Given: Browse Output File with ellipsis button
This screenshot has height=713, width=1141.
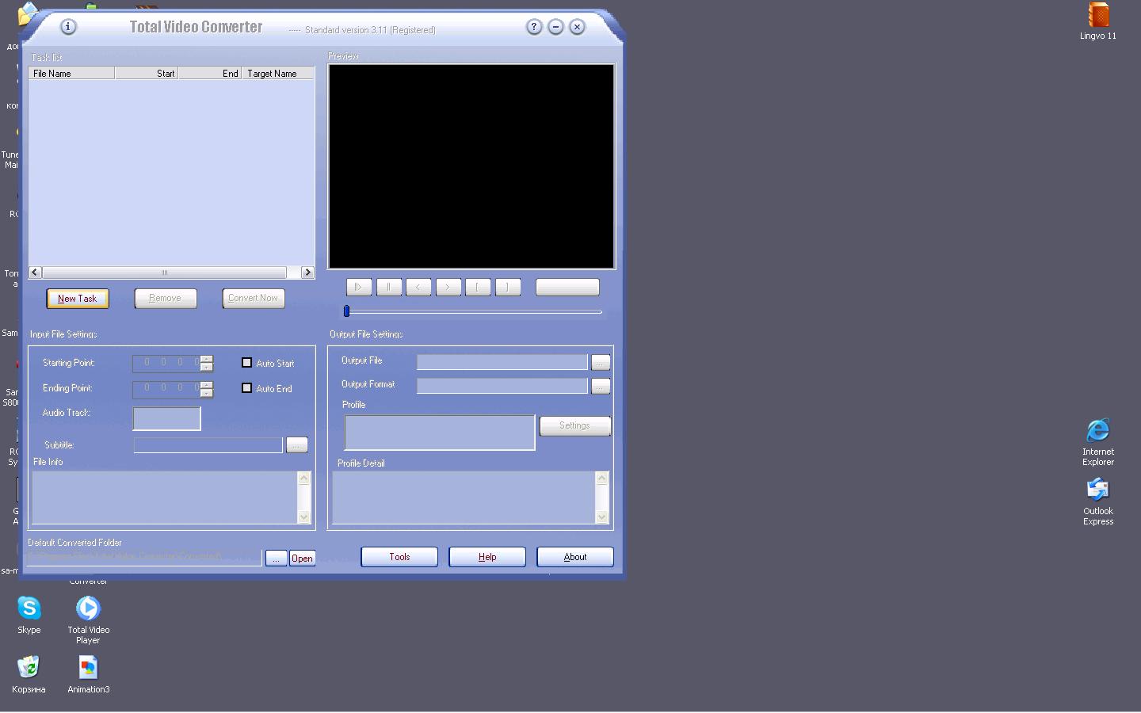Looking at the screenshot, I should (x=601, y=362).
